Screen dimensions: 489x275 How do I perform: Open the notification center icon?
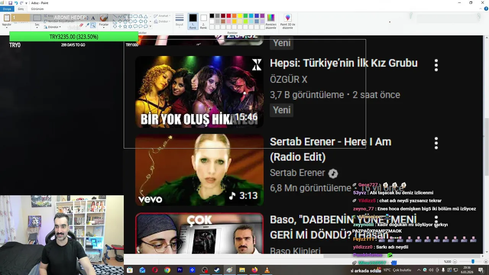pyautogui.click(x=481, y=270)
